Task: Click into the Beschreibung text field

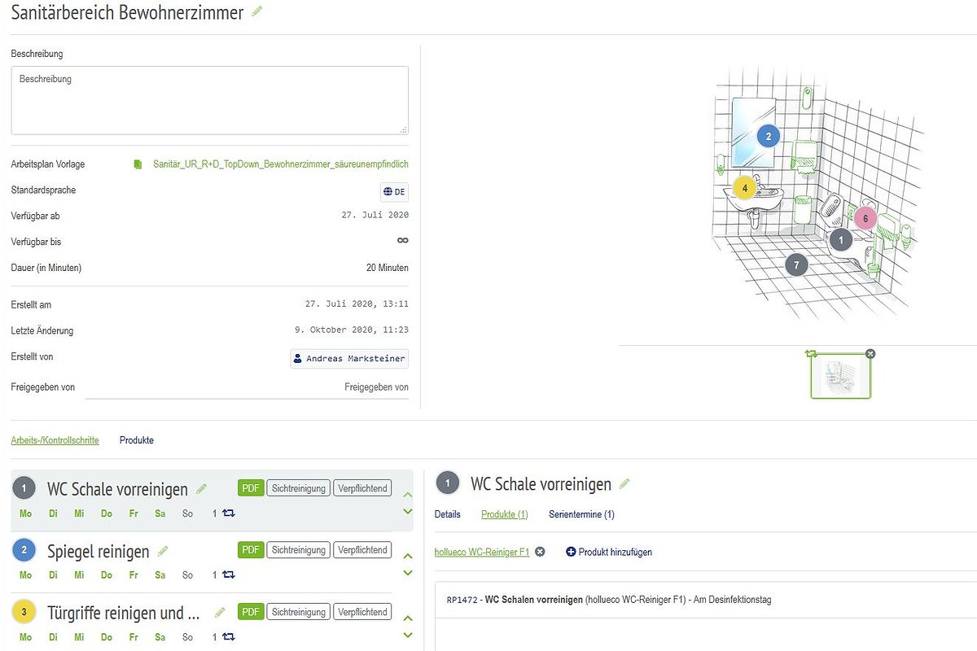Action: coord(209,100)
